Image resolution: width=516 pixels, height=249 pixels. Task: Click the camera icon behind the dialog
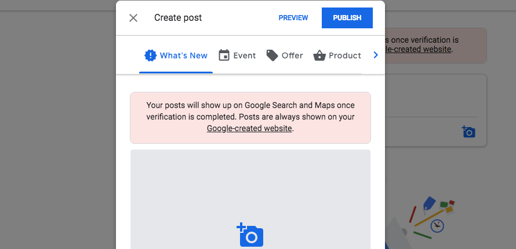coord(468,132)
